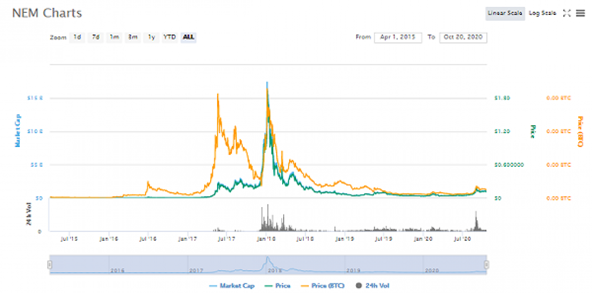Switch to Log Scale

[x=542, y=13]
